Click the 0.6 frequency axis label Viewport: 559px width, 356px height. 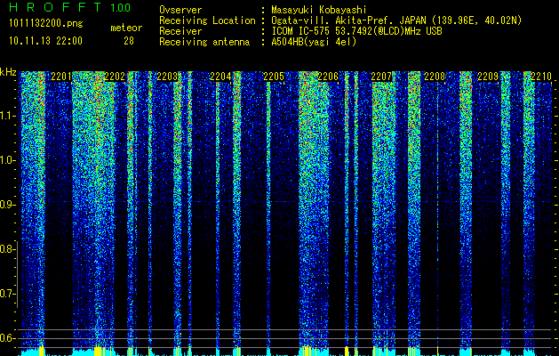[7, 338]
